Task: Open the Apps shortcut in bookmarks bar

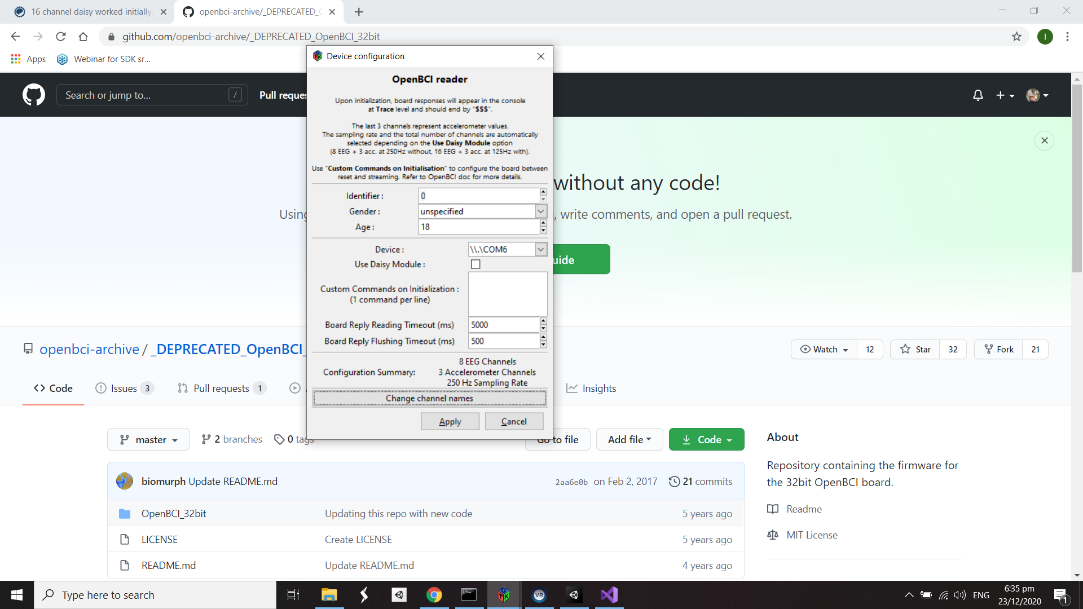Action: pos(29,59)
